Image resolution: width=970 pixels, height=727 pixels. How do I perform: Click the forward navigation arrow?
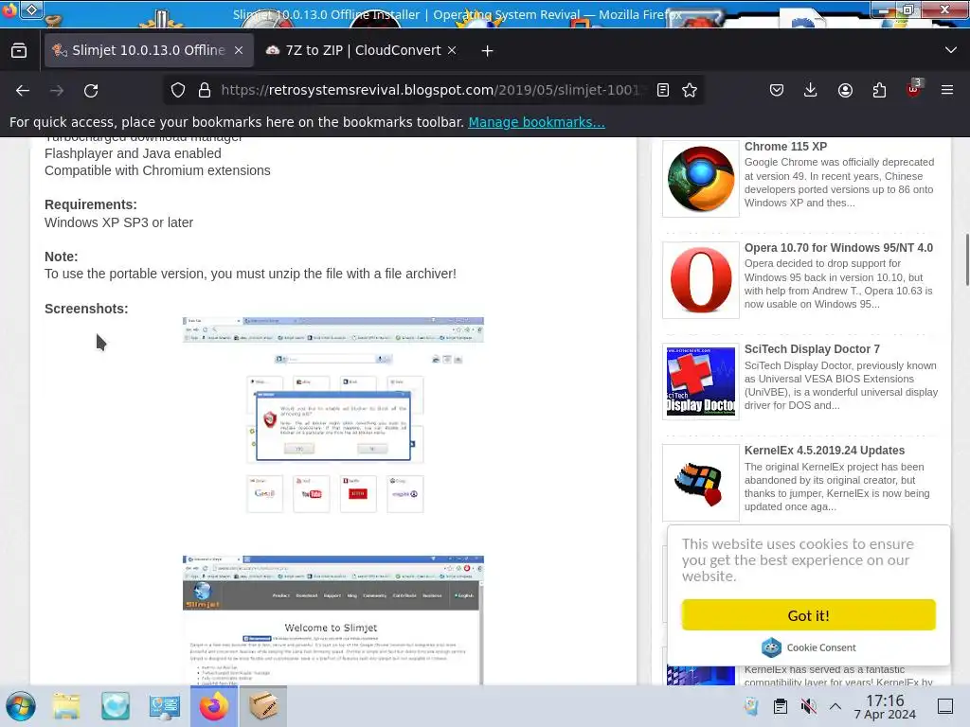click(57, 90)
